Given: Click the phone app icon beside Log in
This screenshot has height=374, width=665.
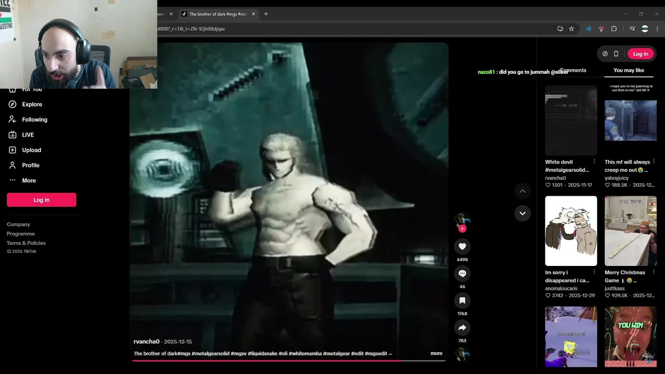Looking at the screenshot, I should 616,54.
